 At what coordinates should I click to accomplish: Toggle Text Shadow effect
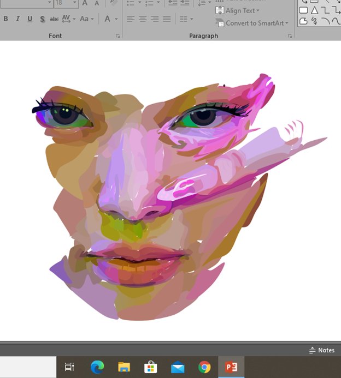(42, 19)
